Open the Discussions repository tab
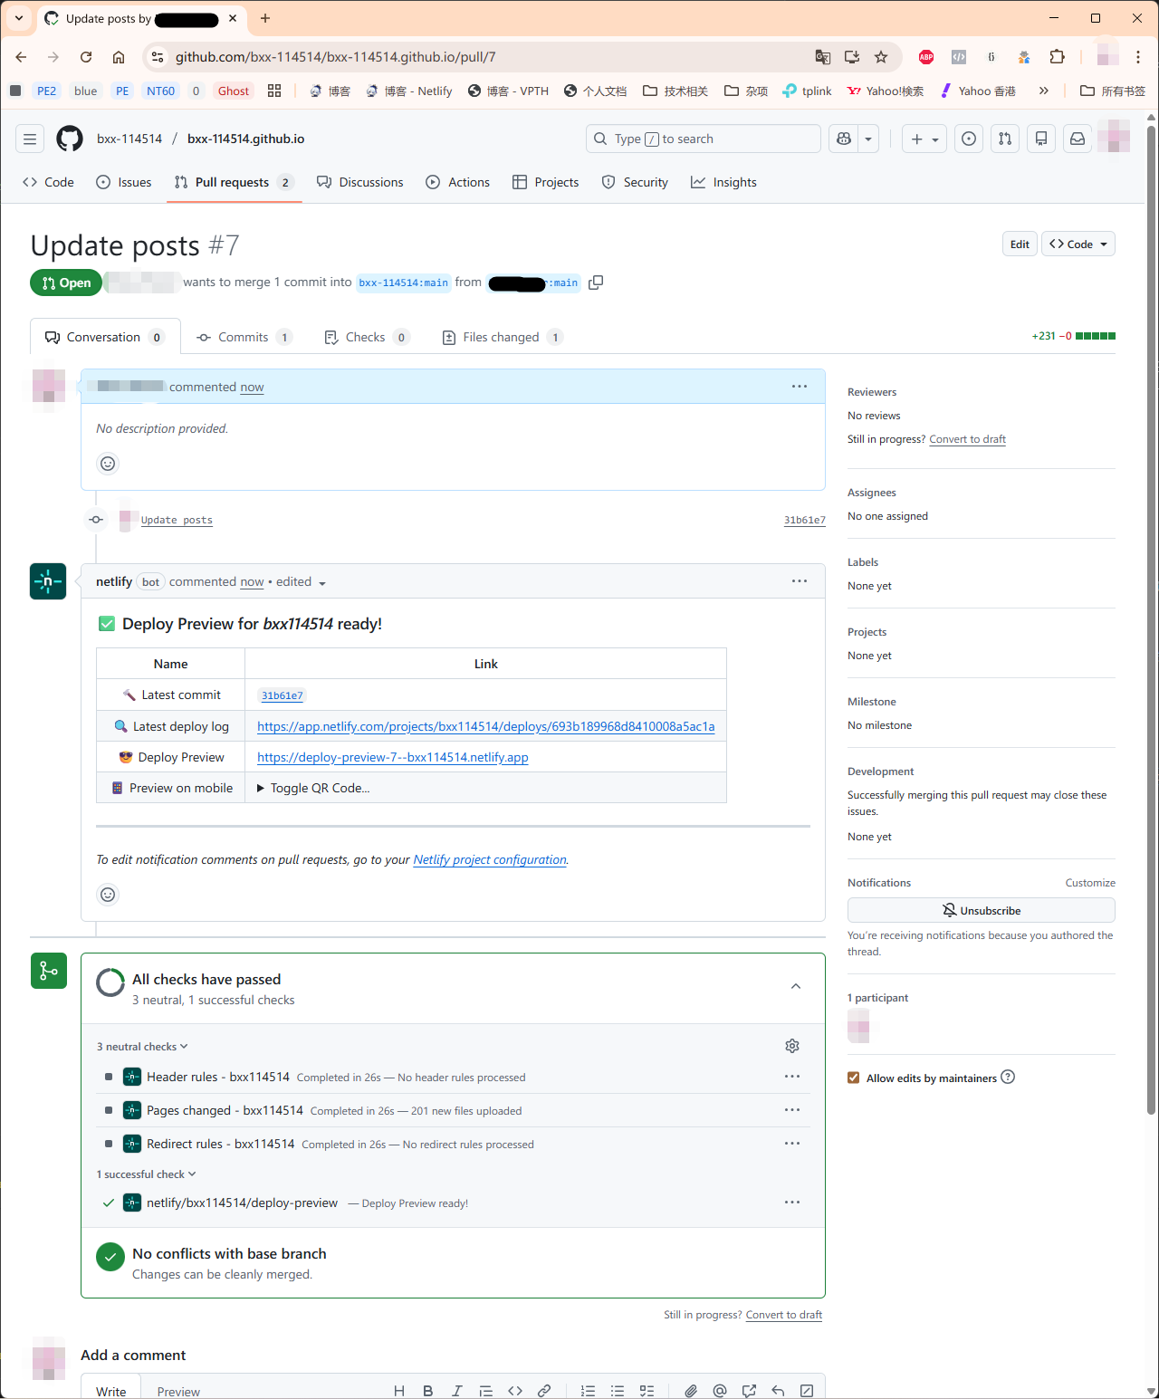This screenshot has width=1159, height=1399. click(x=360, y=182)
